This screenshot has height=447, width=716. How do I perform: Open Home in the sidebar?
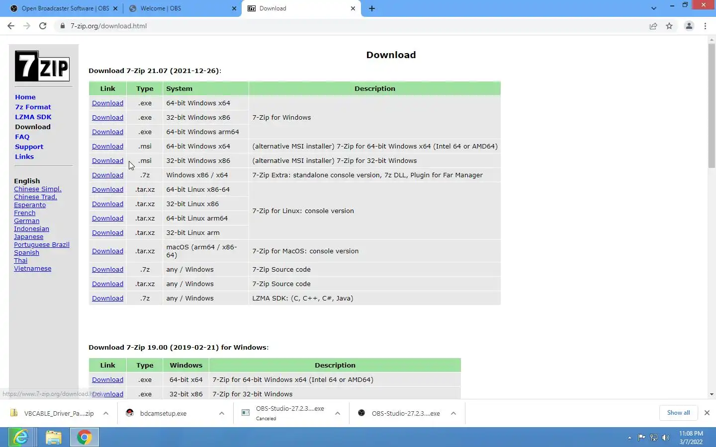point(25,97)
